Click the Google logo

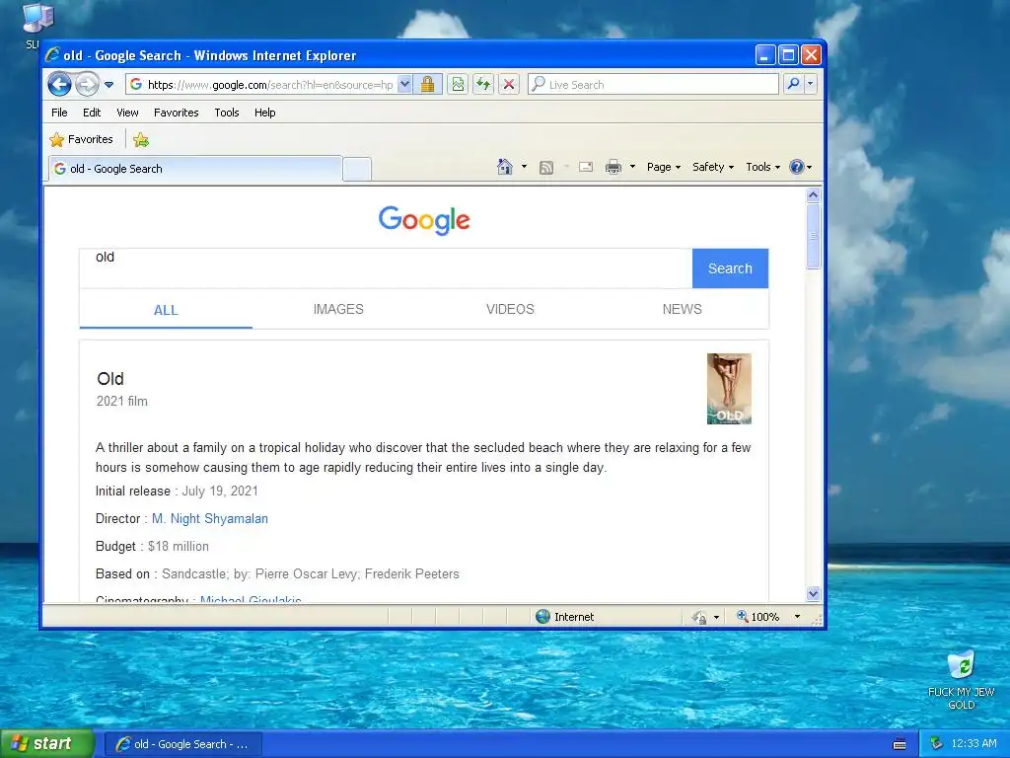click(x=424, y=220)
